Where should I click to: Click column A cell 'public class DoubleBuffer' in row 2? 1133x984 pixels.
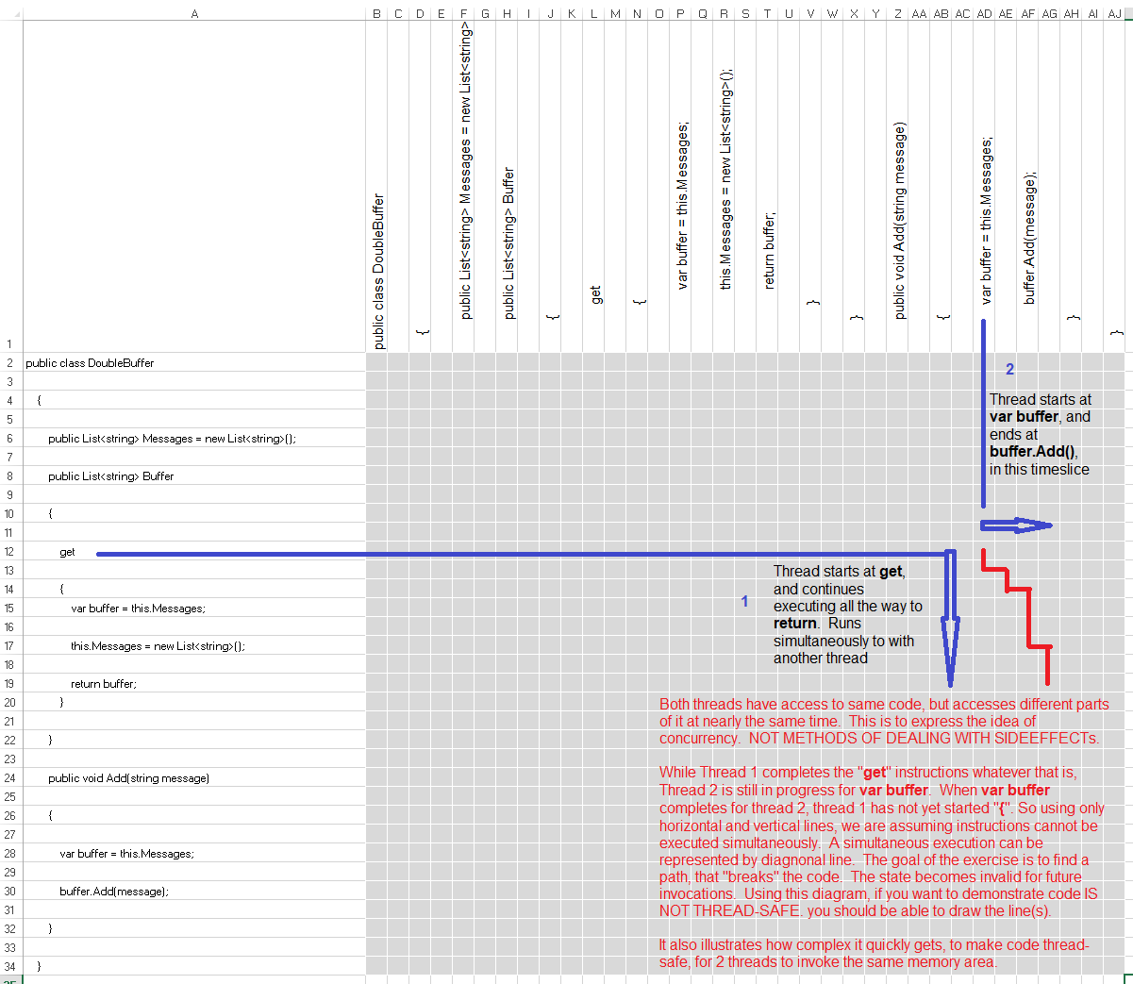[x=194, y=362]
